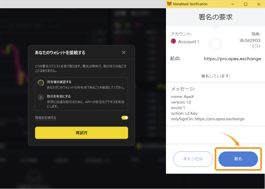Click the 'action: L2 Key' message line
265x189 pixels.
pyautogui.click(x=184, y=113)
